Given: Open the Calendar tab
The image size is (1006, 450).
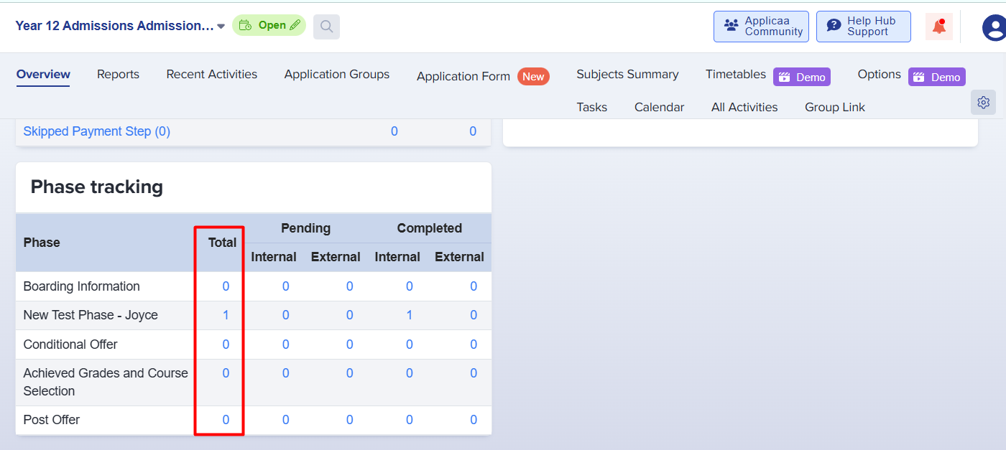Looking at the screenshot, I should 659,108.
